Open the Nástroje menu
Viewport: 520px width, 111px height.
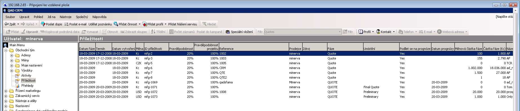pyautogui.click(x=66, y=17)
